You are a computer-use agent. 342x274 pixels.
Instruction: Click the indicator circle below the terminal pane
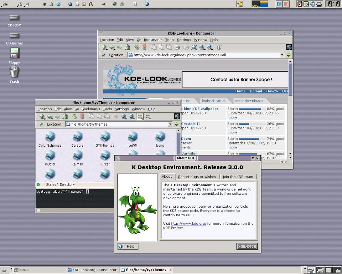click(38, 210)
